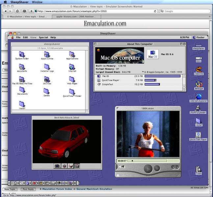Click the Netscape desktop icon
The width and height of the screenshot is (213, 197).
[x=198, y=84]
